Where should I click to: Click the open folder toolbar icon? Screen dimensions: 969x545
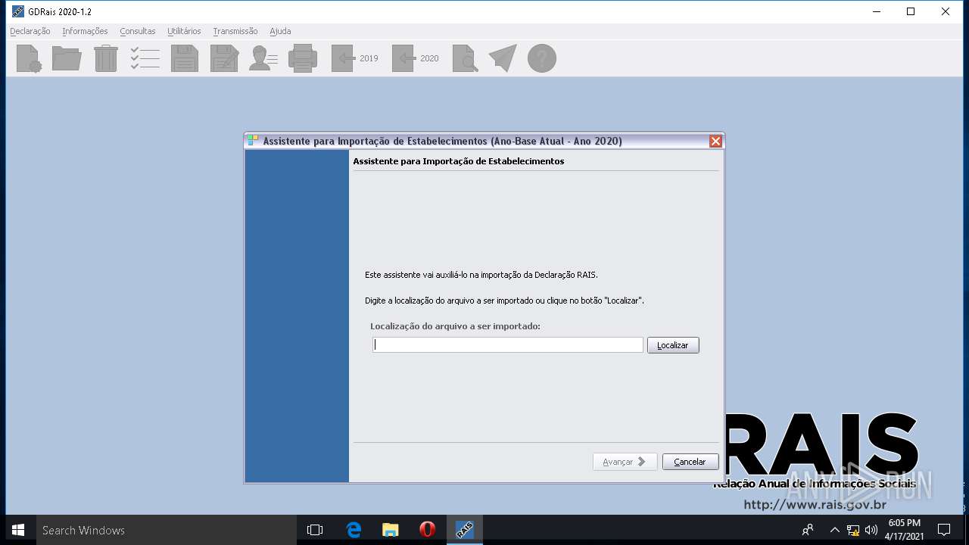(67, 58)
